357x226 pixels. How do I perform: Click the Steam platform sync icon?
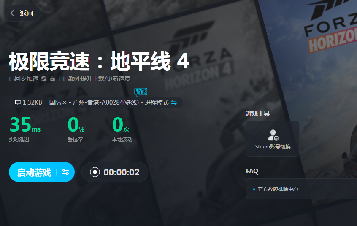pyautogui.click(x=44, y=79)
